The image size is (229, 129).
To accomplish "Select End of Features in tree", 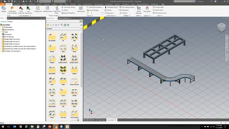I will click(8, 37).
